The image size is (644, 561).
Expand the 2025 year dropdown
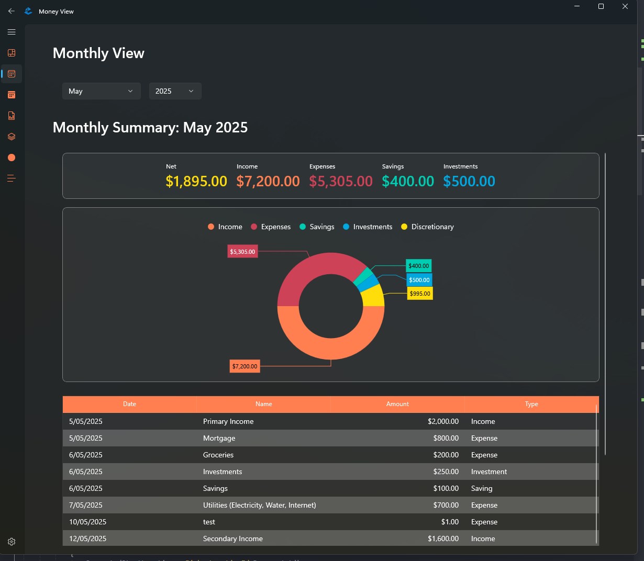(x=175, y=91)
